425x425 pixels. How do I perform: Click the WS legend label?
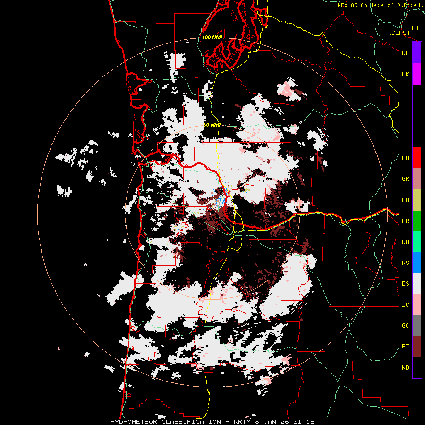405,263
